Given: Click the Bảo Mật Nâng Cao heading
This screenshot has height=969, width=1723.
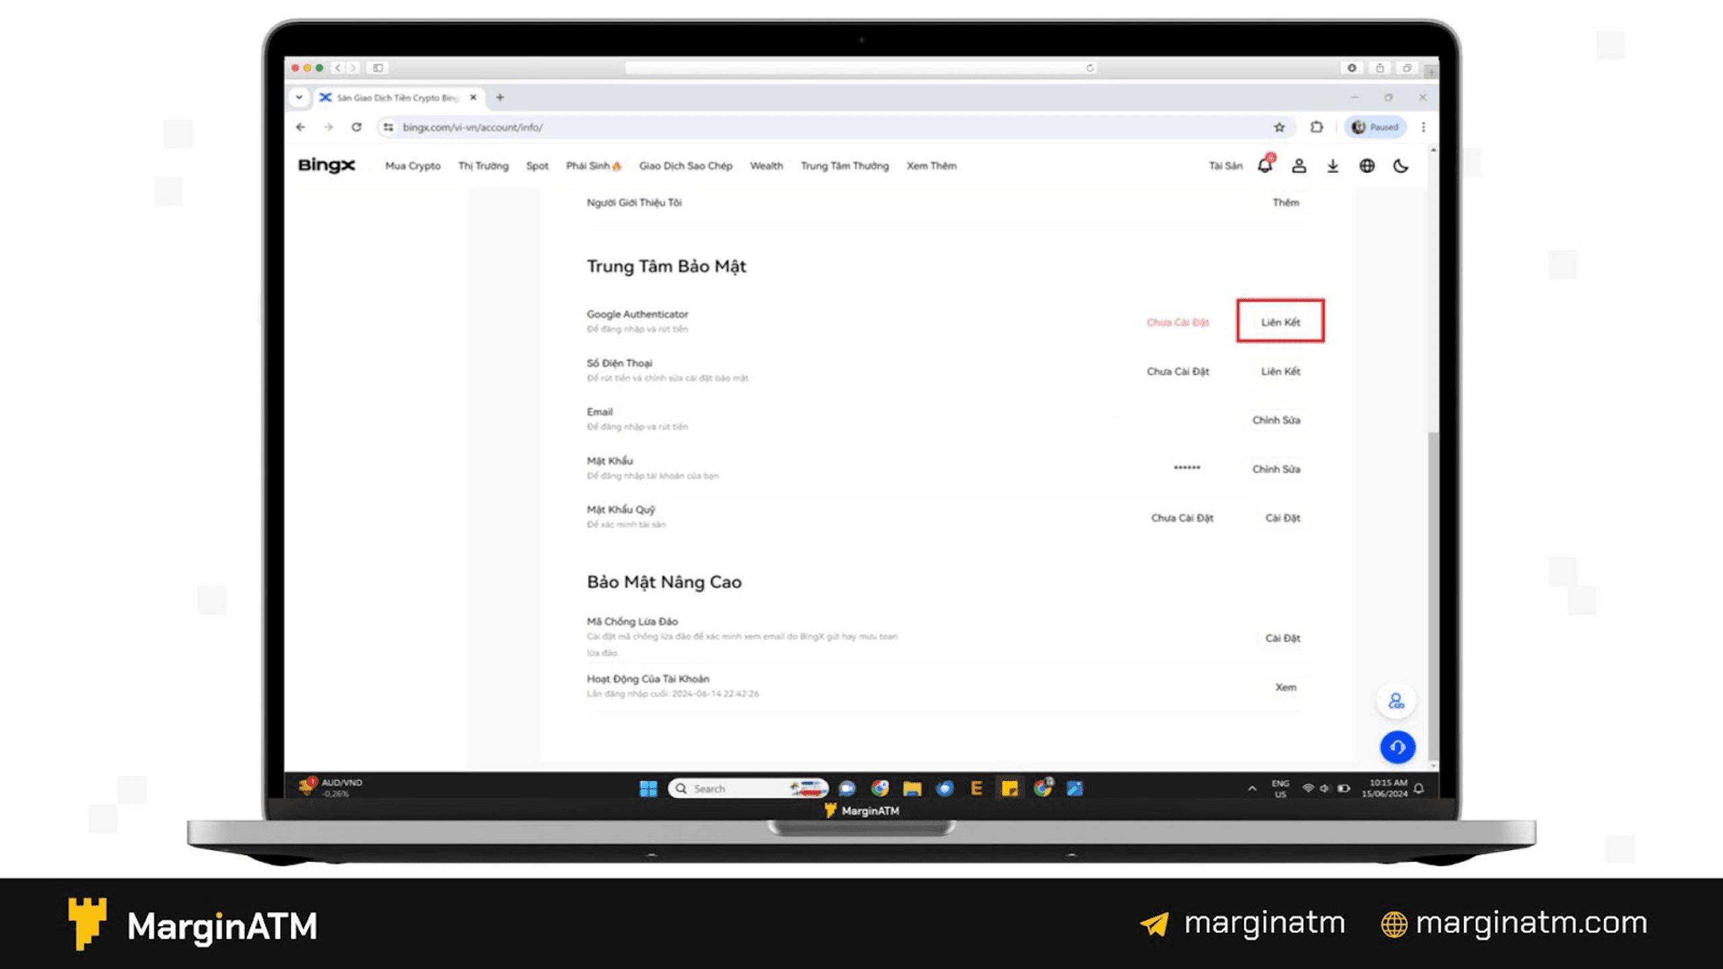Looking at the screenshot, I should point(664,582).
